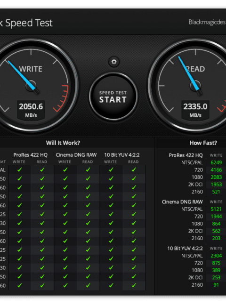Click Cinema DNG RAW NTSC/PAL value 5121

coord(216,209)
